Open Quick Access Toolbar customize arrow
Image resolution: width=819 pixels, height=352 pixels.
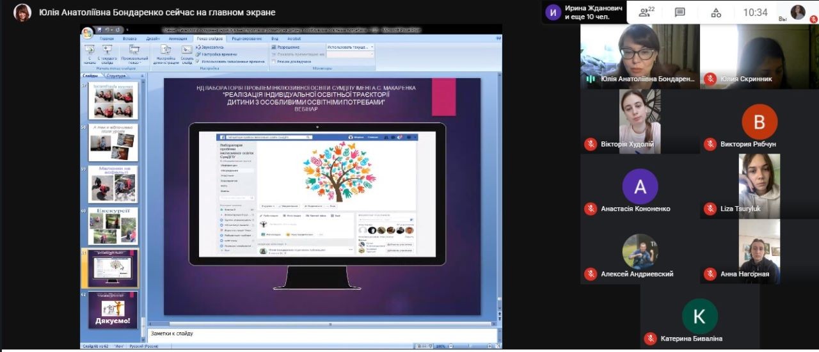[127, 29]
